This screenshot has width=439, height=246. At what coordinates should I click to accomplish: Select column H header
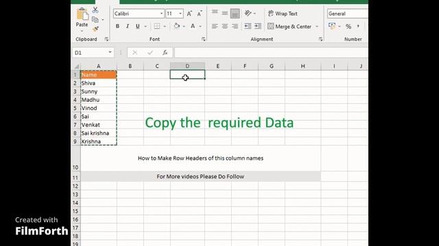303,66
